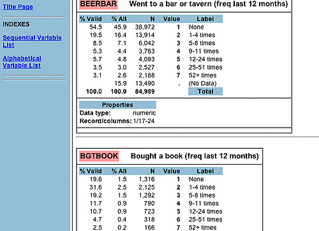Click the BEERBAR table's % Valid header
The width and height of the screenshot is (319, 231).
(x=91, y=19)
